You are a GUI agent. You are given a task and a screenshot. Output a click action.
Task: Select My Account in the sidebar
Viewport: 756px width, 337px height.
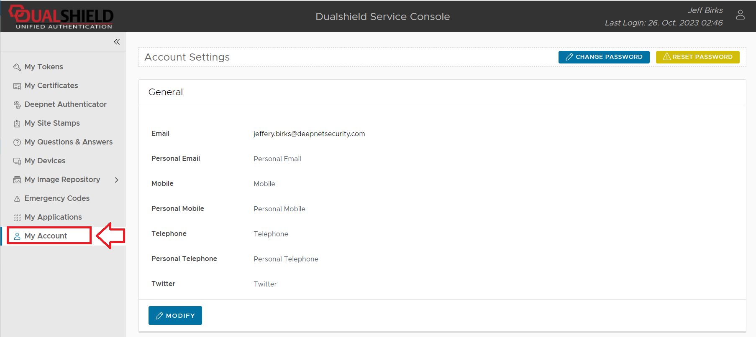click(x=46, y=236)
